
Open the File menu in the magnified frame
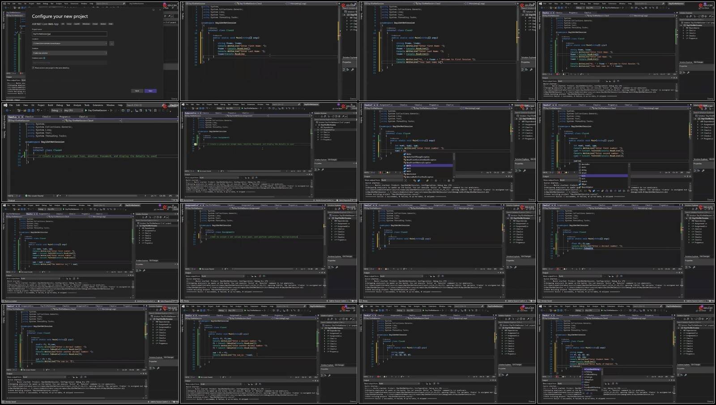11,105
